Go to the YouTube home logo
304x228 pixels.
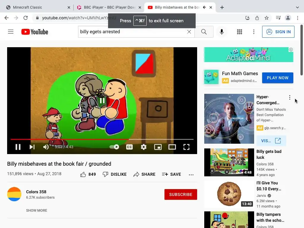tap(35, 32)
